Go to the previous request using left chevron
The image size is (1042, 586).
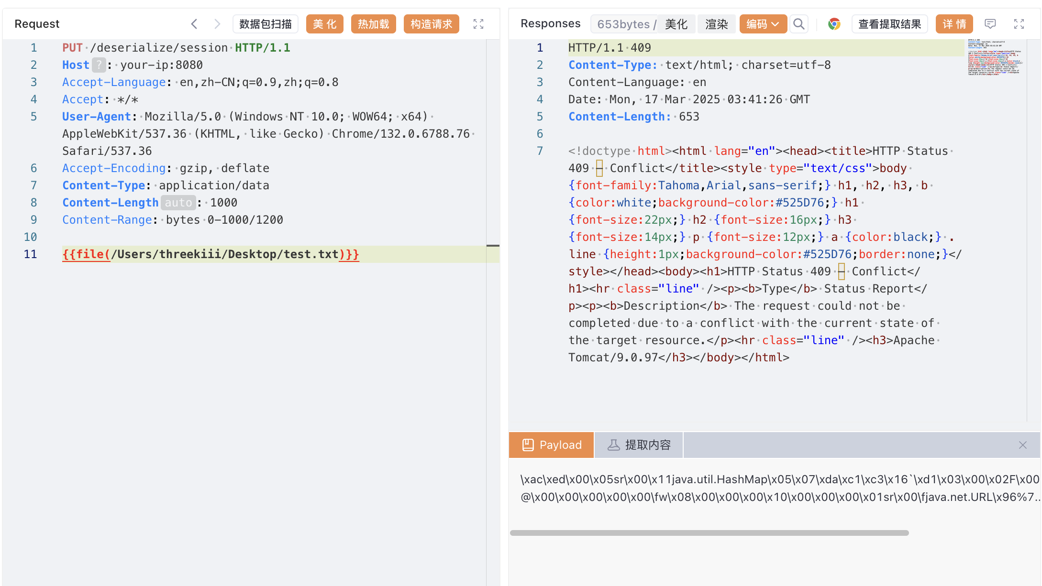194,24
